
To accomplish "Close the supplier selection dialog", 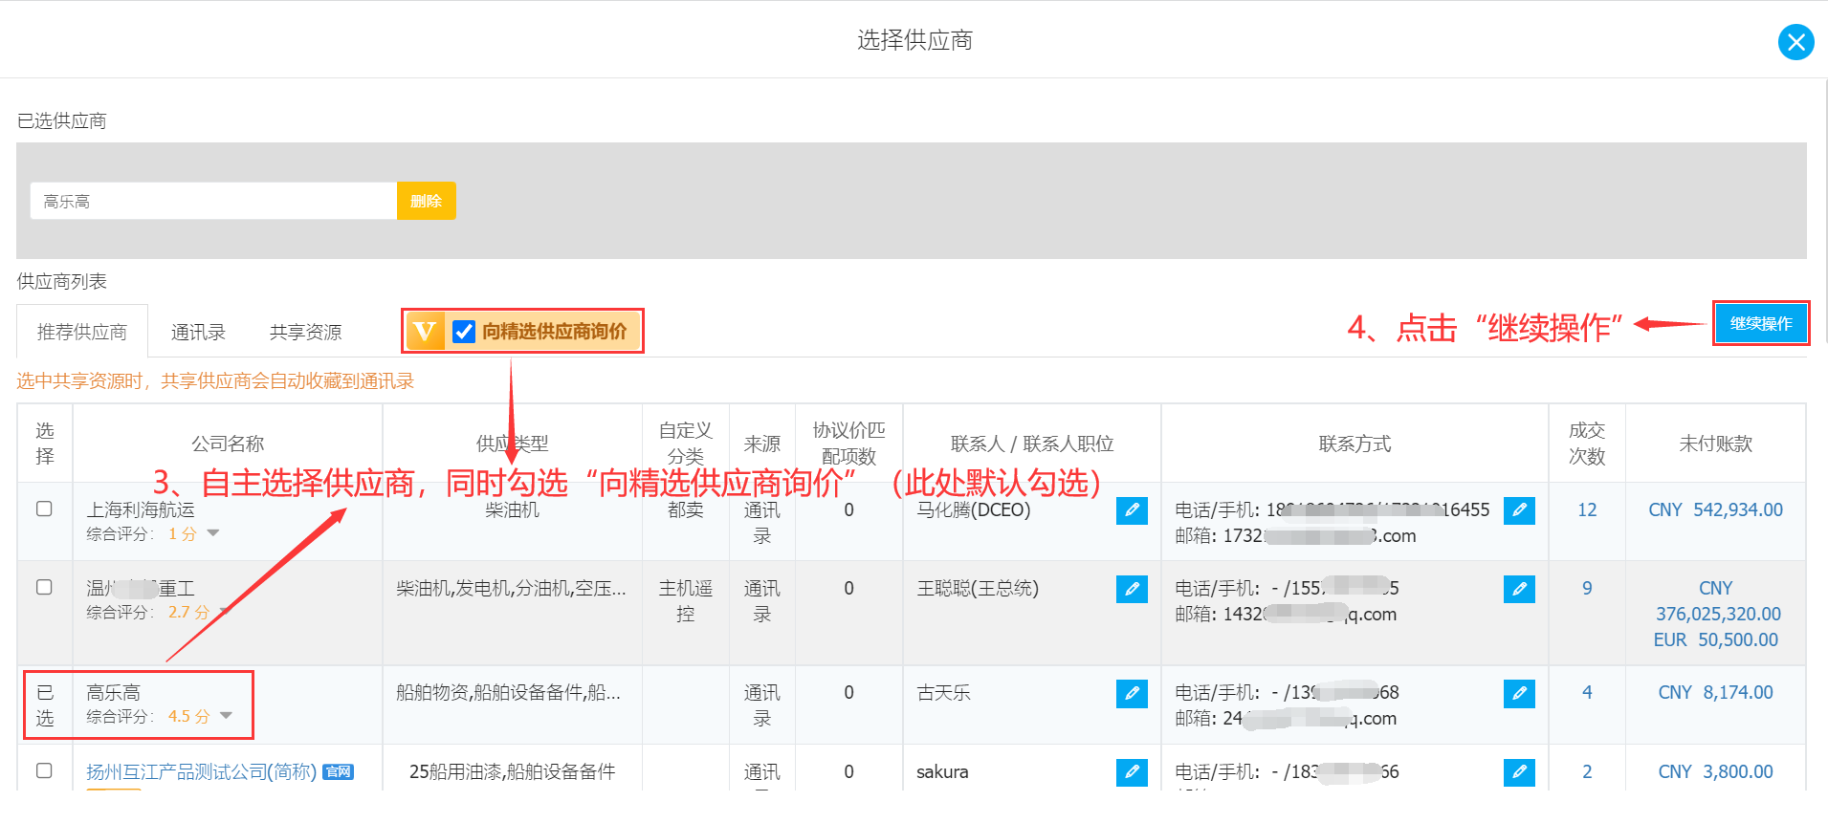I will tap(1795, 42).
